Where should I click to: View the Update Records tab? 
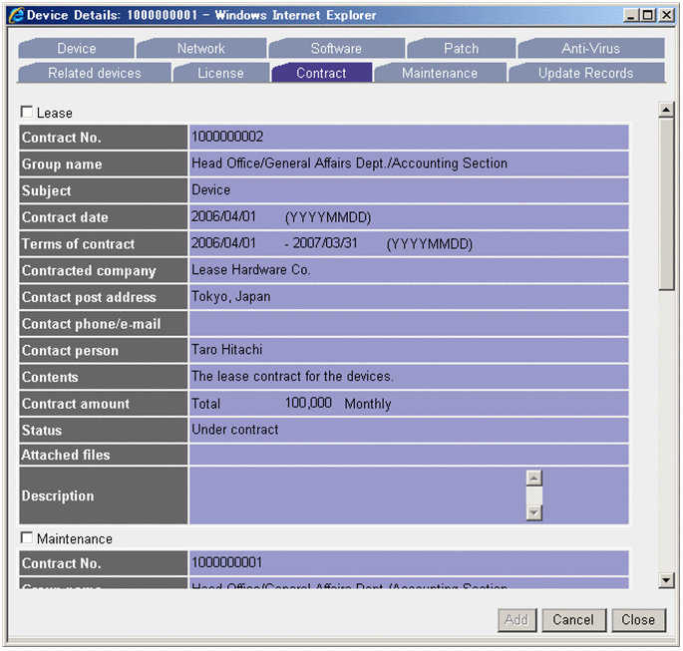[585, 73]
